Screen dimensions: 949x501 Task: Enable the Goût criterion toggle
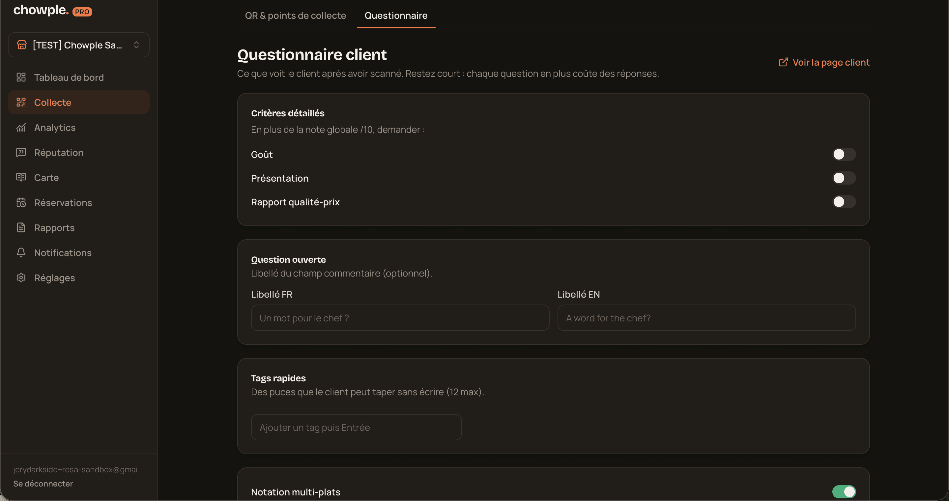tap(844, 154)
